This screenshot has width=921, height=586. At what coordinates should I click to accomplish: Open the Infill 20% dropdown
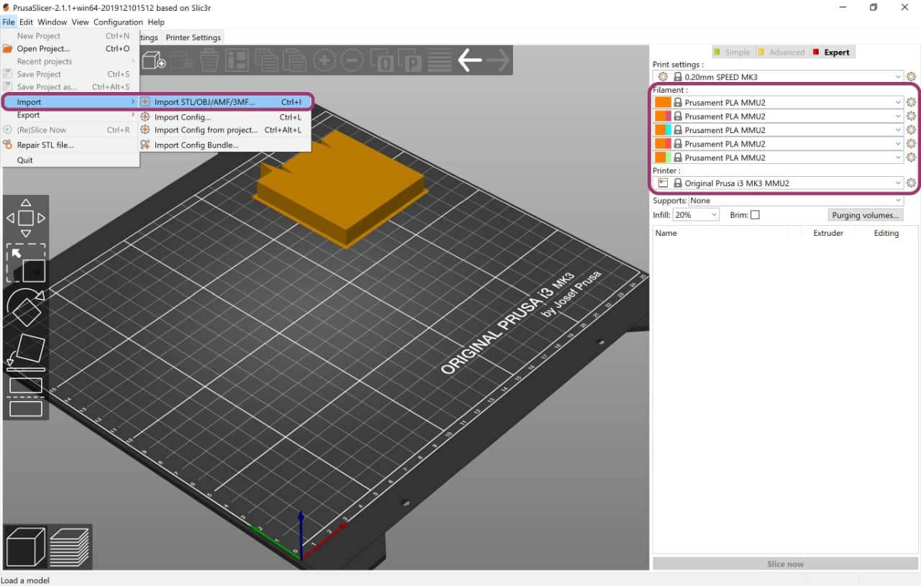coord(696,215)
